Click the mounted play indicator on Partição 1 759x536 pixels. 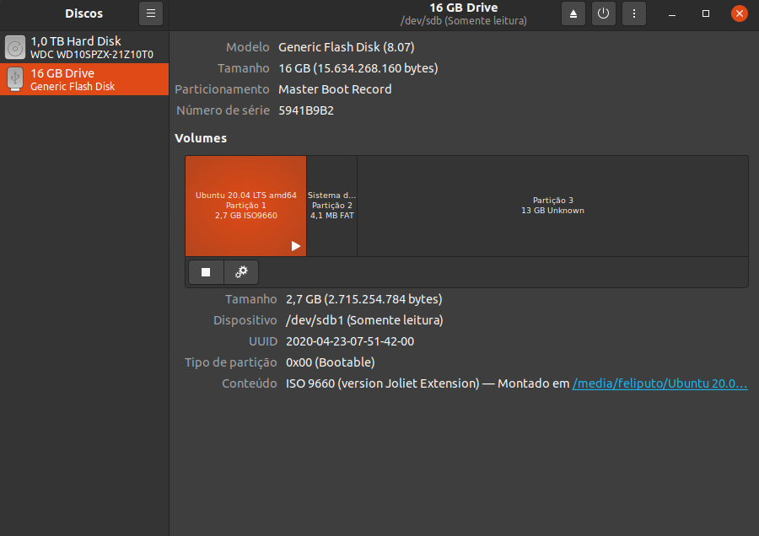point(296,246)
